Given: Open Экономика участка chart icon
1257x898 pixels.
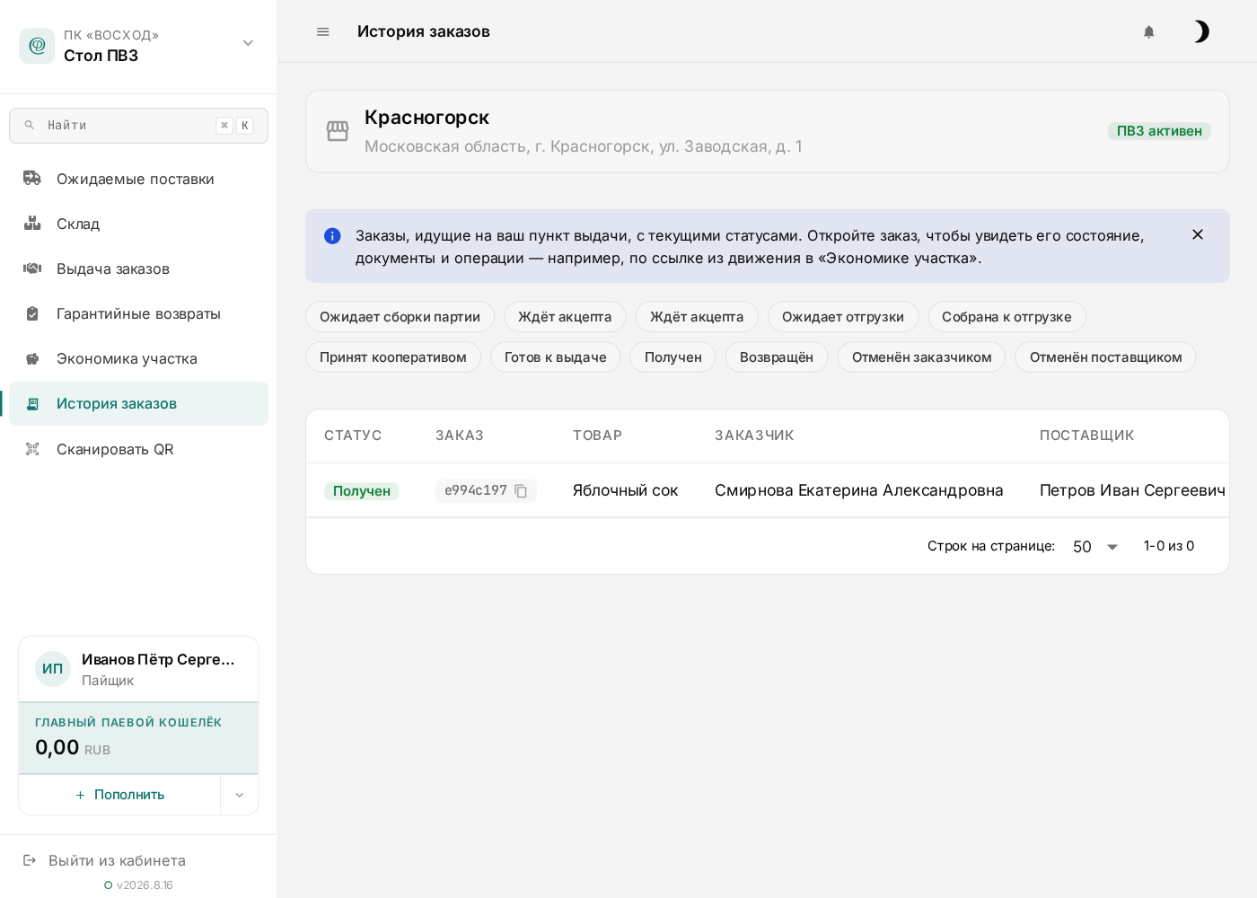Looking at the screenshot, I should [x=32, y=358].
